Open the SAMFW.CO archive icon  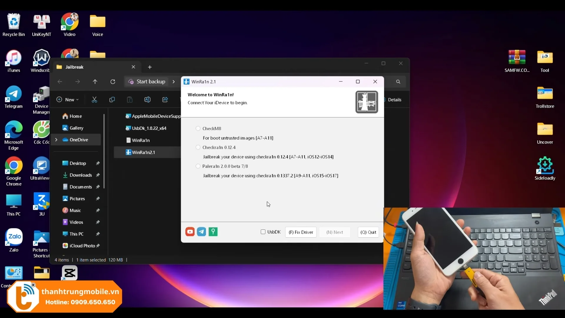(517, 61)
